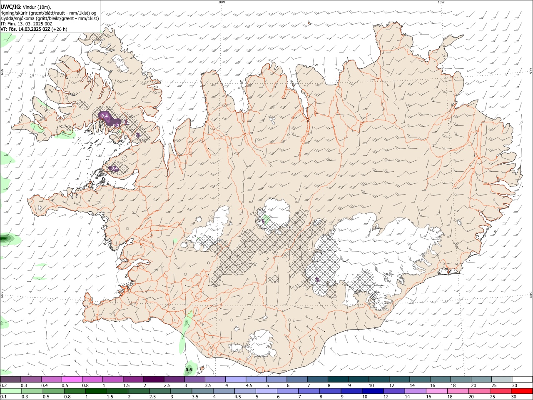This screenshot has height=400, width=533.
Task: Pick the darkest purple swatch in upper legend
Action: (153, 379)
